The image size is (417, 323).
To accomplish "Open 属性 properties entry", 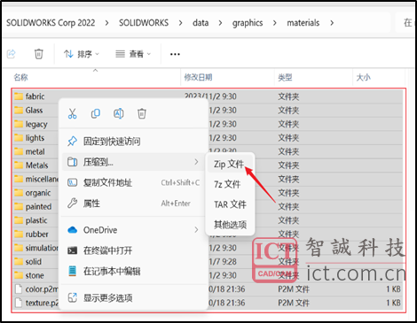I will [x=133, y=204].
